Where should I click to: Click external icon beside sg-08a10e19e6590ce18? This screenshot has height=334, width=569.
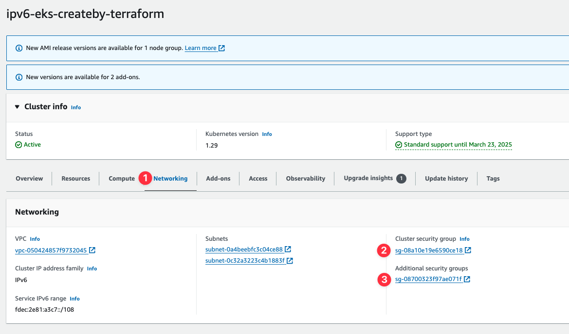[468, 250]
